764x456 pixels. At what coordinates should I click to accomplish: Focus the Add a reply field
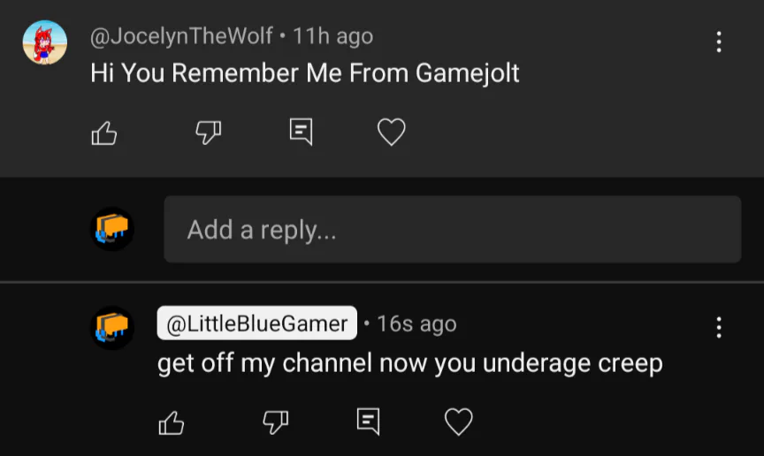click(x=452, y=229)
